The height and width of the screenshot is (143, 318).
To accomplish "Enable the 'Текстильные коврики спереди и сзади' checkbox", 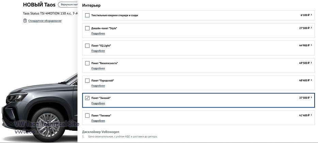I will click(88, 15).
